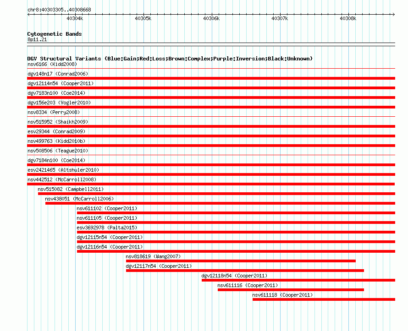Screen dimensions: 408x331
Task: Click nsv611118 (Cooper2011) label
Action: 282,295
